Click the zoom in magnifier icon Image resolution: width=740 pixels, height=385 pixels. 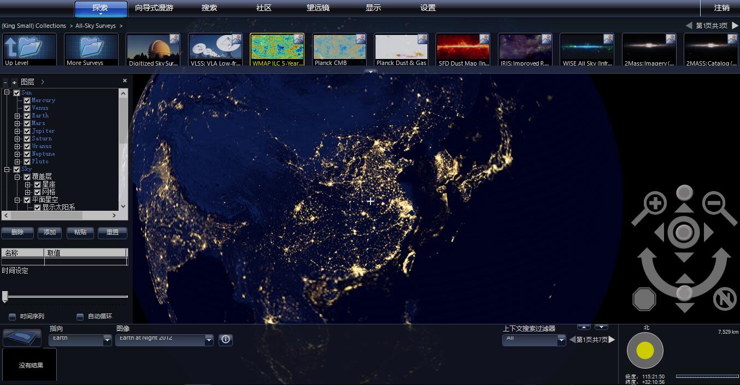654,205
